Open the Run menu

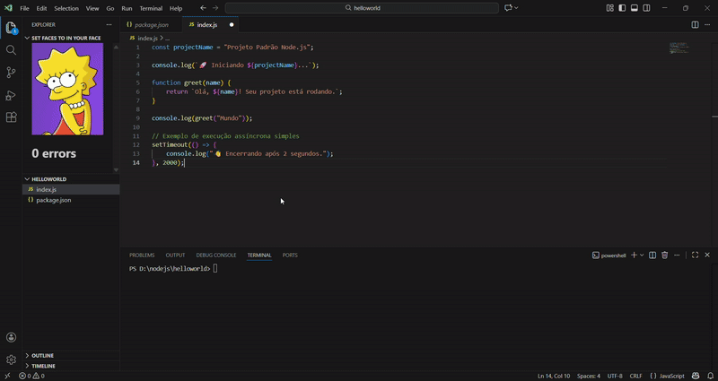coord(127,8)
